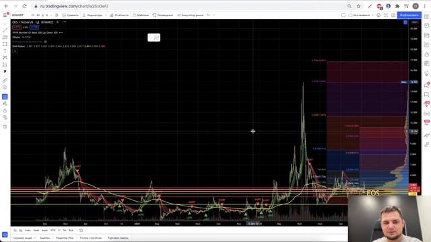
Task: Select the Все (All) date range
Action: (71, 230)
